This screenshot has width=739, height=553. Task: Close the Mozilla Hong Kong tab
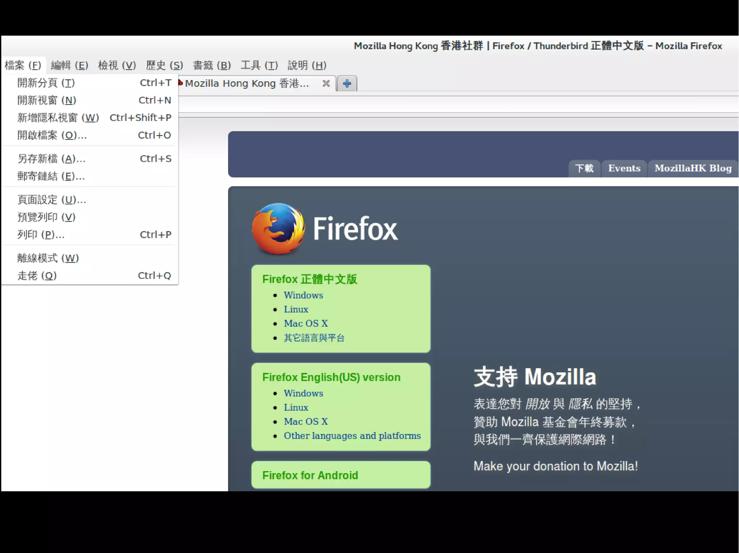click(x=326, y=83)
